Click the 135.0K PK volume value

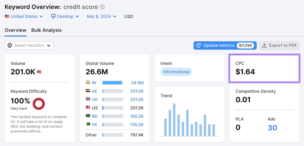137,125
